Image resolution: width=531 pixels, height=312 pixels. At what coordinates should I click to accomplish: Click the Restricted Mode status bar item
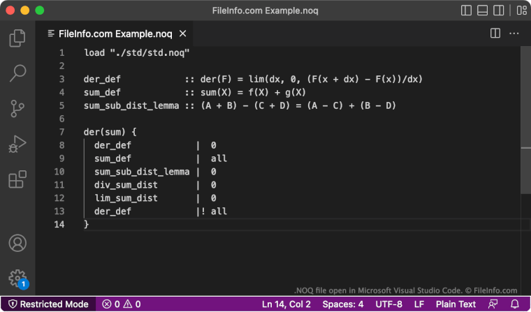point(48,304)
